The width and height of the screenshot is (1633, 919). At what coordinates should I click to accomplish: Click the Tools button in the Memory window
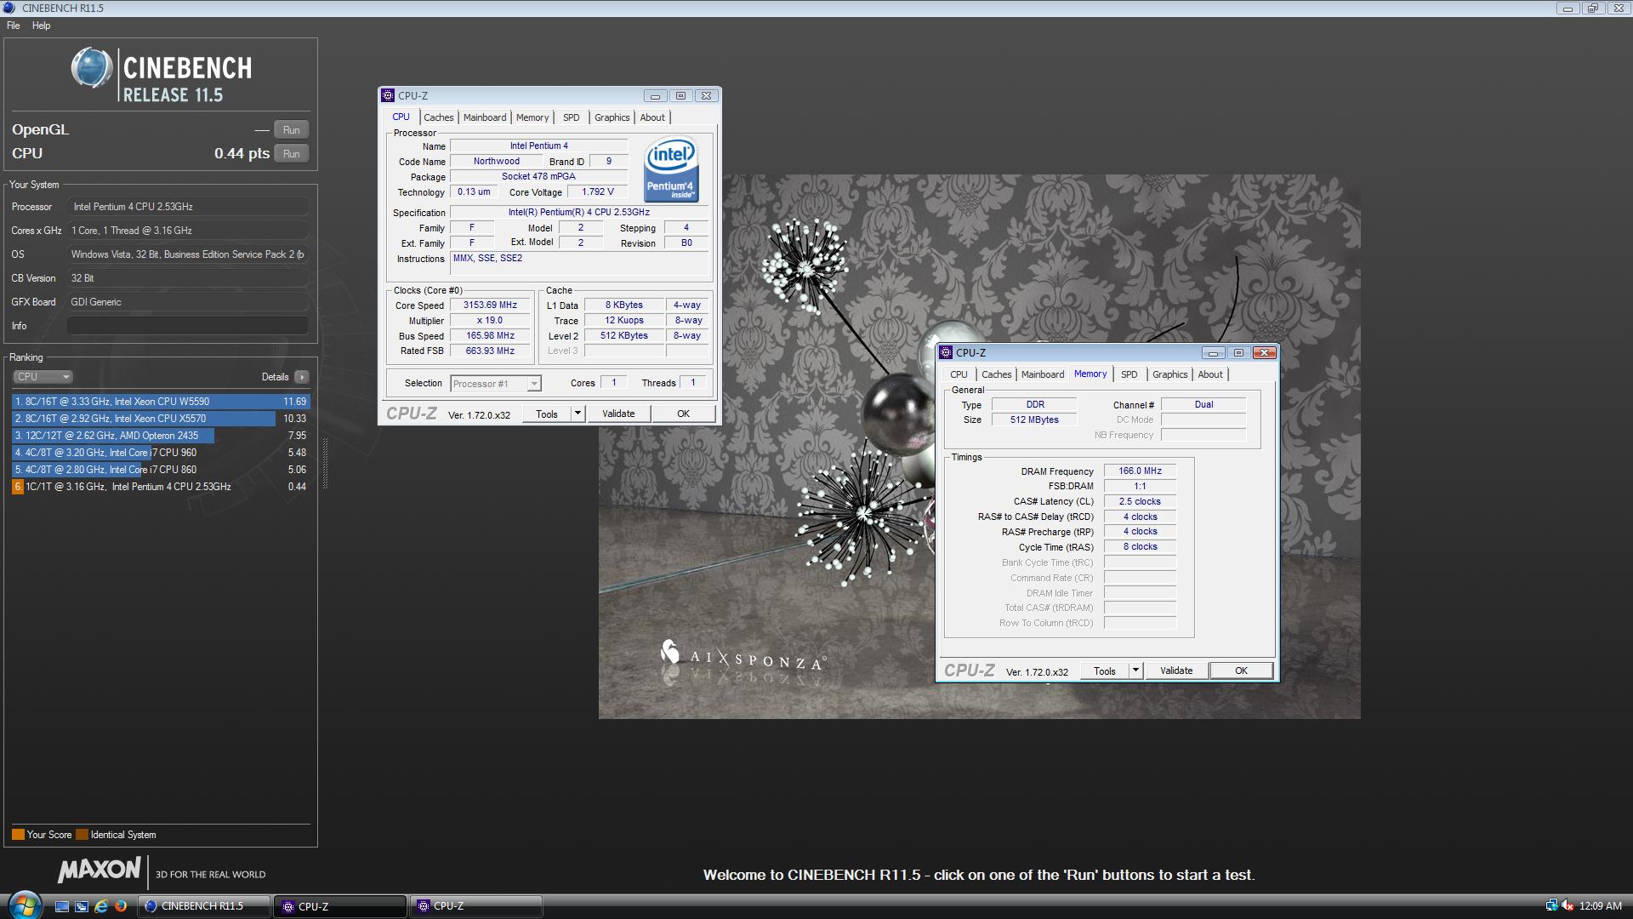[1105, 671]
